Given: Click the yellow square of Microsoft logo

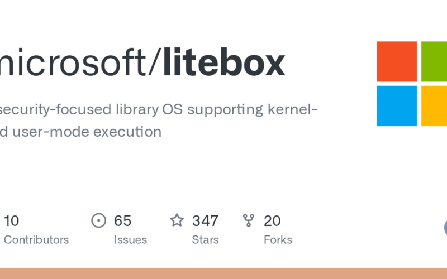Looking at the screenshot, I should [x=434, y=105].
